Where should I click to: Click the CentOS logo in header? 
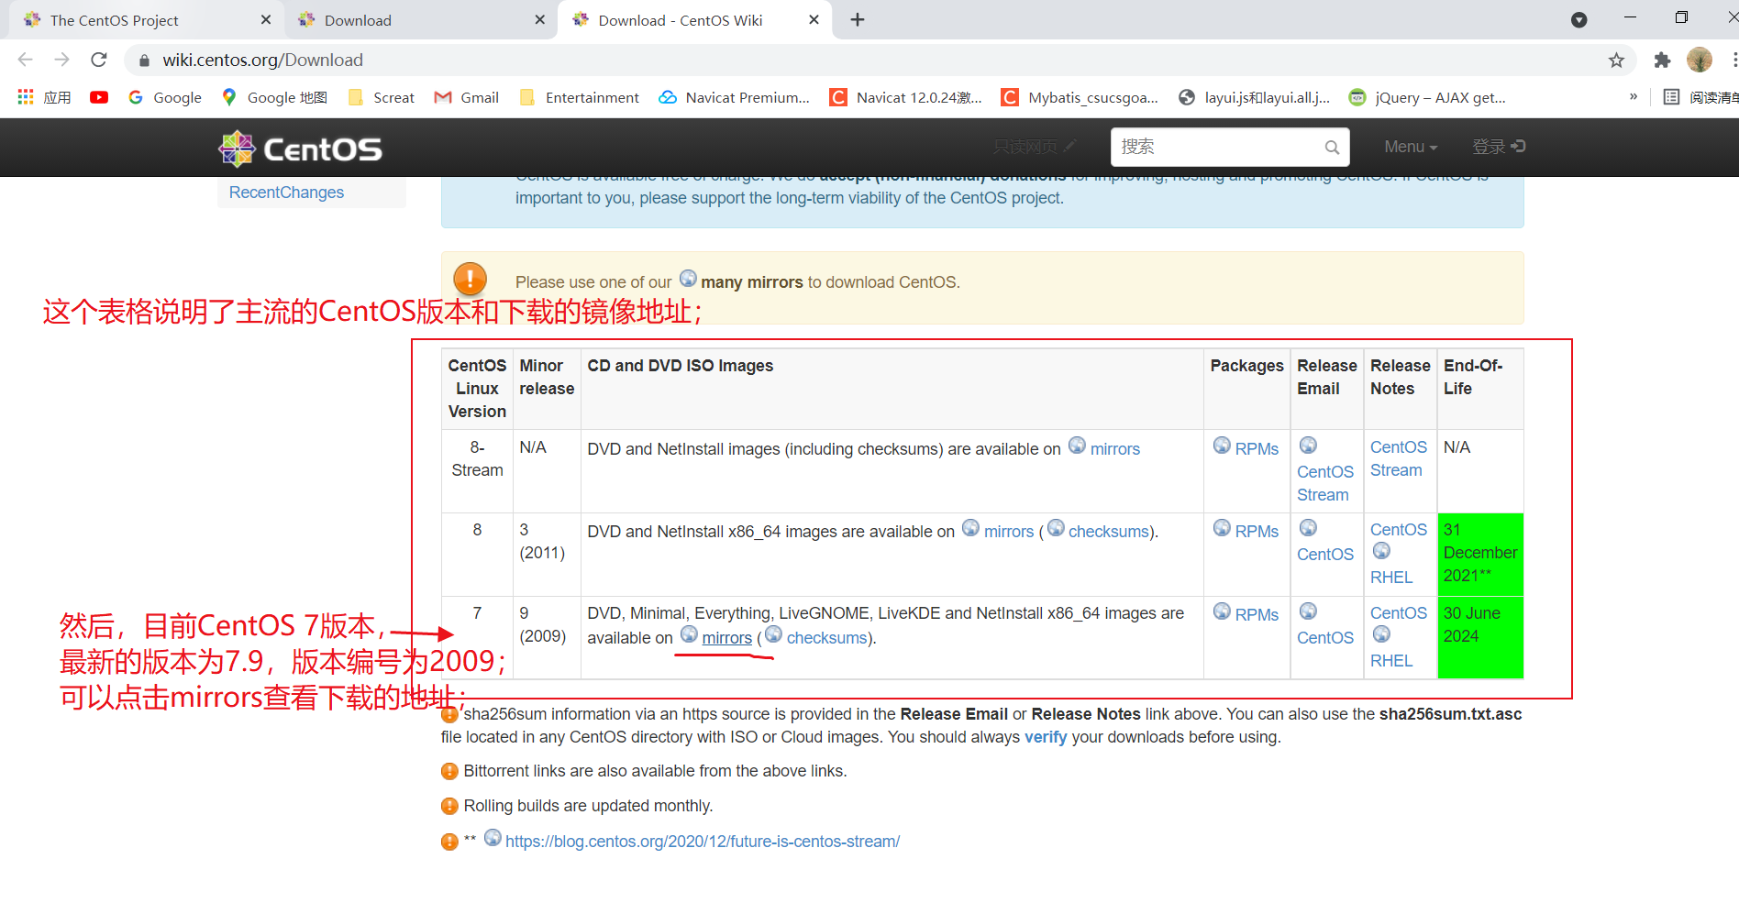click(300, 149)
